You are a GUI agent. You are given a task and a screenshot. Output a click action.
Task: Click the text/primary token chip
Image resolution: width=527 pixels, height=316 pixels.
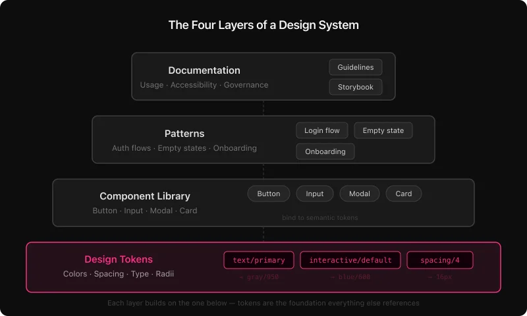[259, 260]
